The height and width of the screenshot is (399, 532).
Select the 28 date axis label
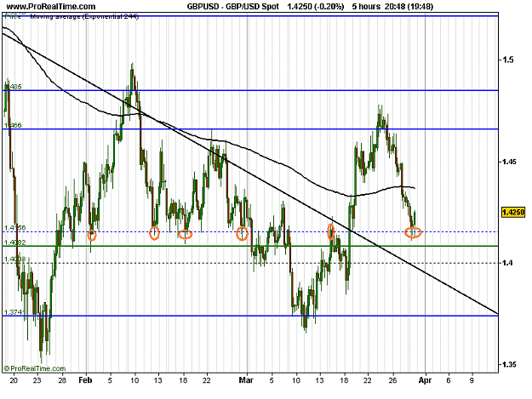coord(62,380)
